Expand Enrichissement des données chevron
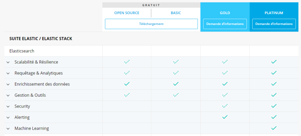The image size is (301, 136). (x=8, y=84)
